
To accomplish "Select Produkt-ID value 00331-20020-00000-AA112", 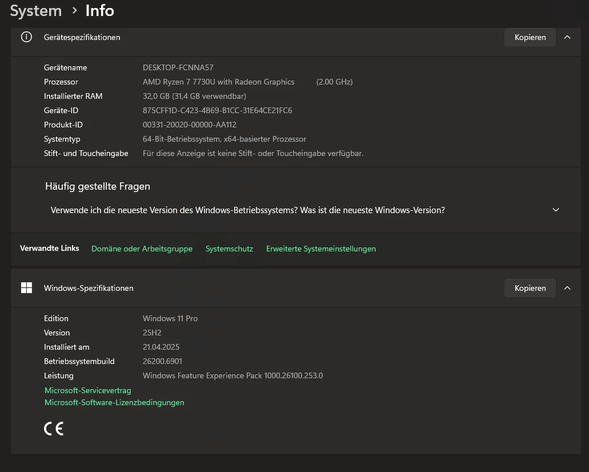I will point(189,125).
